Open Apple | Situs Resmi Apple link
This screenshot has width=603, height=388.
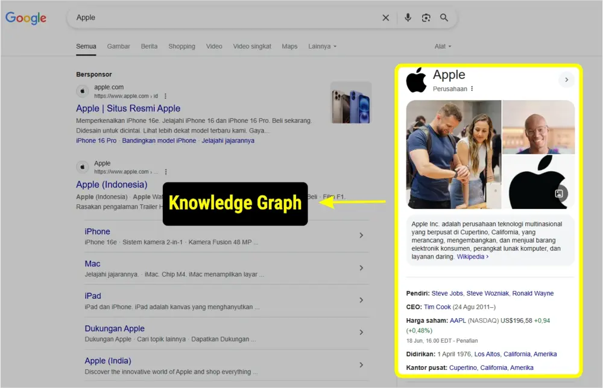click(128, 108)
